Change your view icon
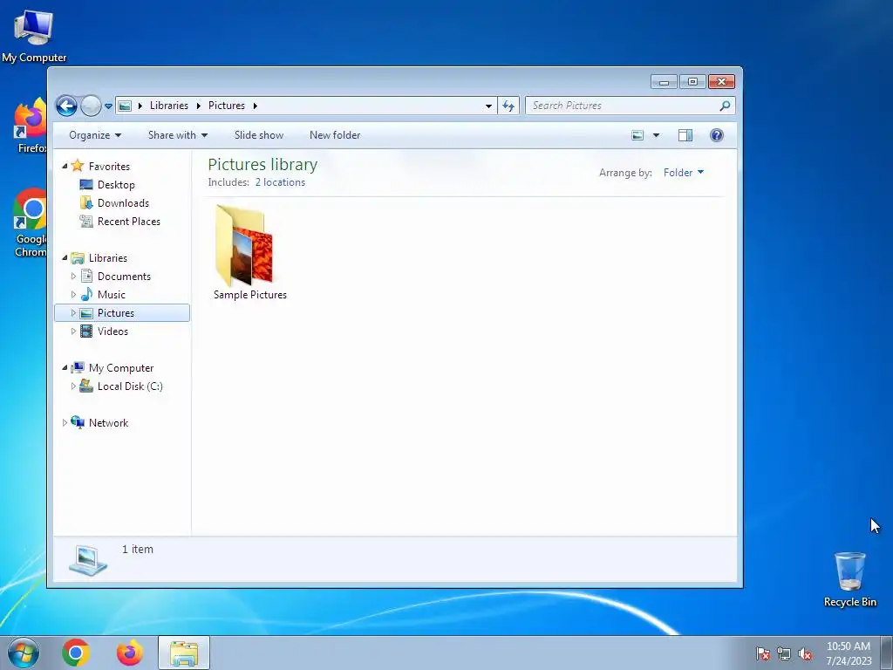 637,135
